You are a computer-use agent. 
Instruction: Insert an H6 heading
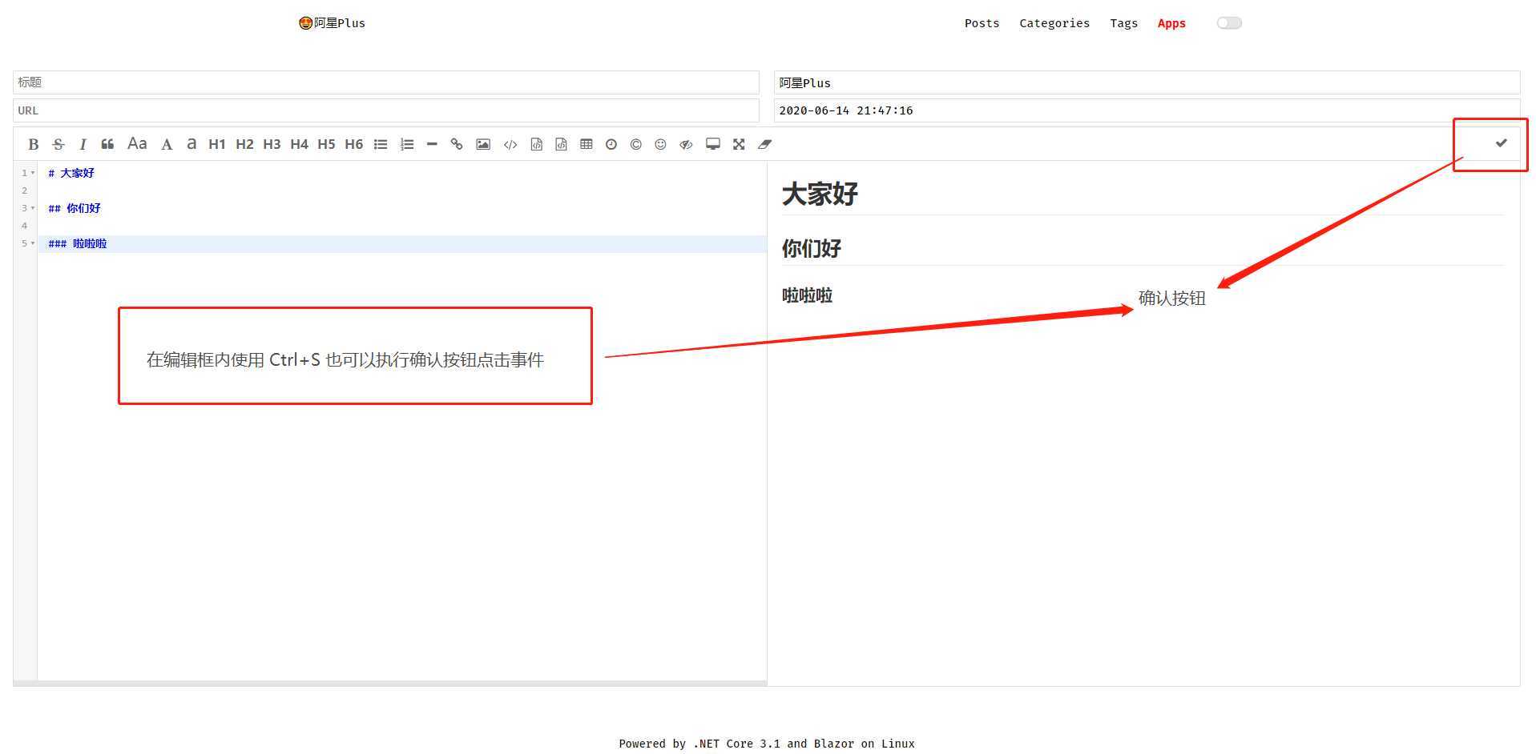353,144
